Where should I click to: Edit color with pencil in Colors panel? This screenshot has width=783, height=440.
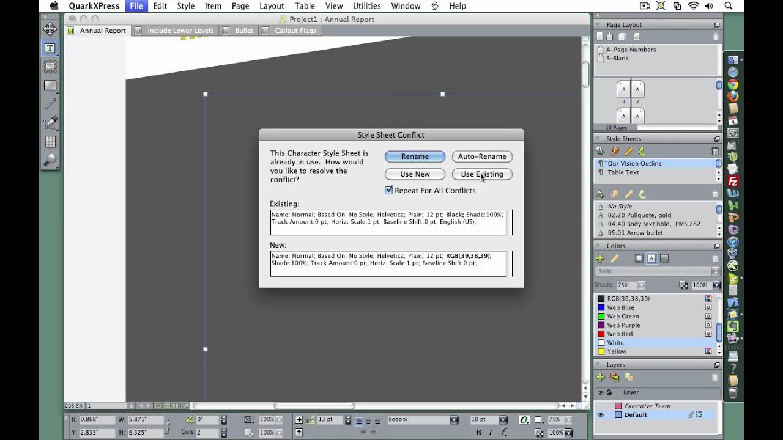[x=615, y=258]
